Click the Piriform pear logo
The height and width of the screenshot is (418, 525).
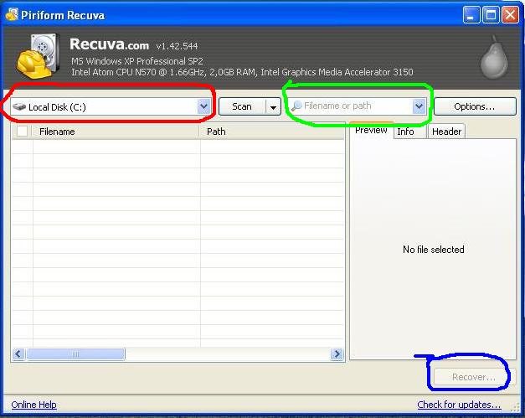(495, 57)
